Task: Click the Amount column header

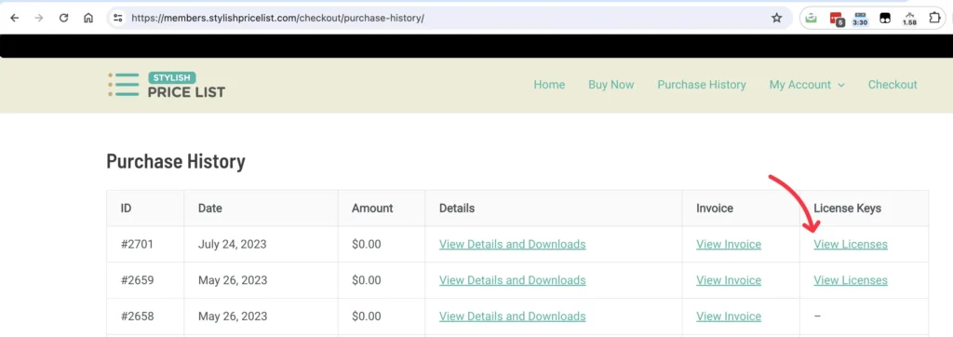Action: 381,208
